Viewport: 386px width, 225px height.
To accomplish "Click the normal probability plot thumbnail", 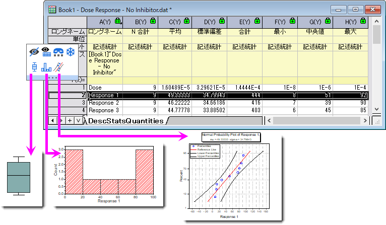I will pyautogui.click(x=232, y=177).
